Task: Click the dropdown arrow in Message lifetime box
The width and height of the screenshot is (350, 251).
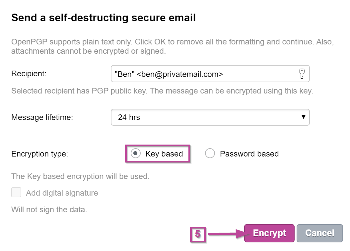Action: point(303,117)
